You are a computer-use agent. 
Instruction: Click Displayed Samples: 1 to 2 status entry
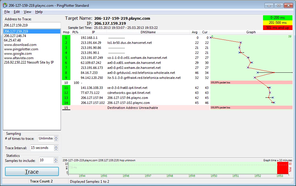89,182
